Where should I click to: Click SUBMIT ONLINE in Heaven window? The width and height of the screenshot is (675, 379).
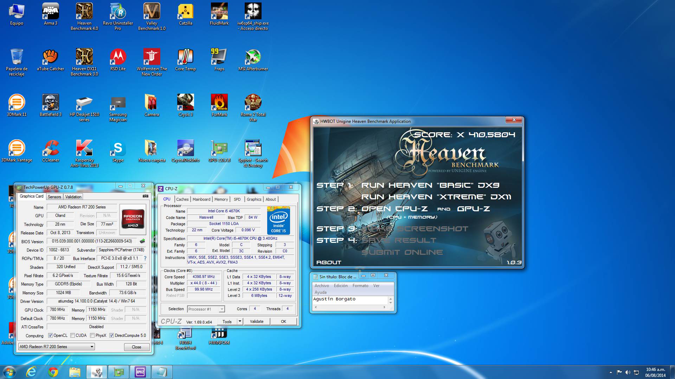402,252
